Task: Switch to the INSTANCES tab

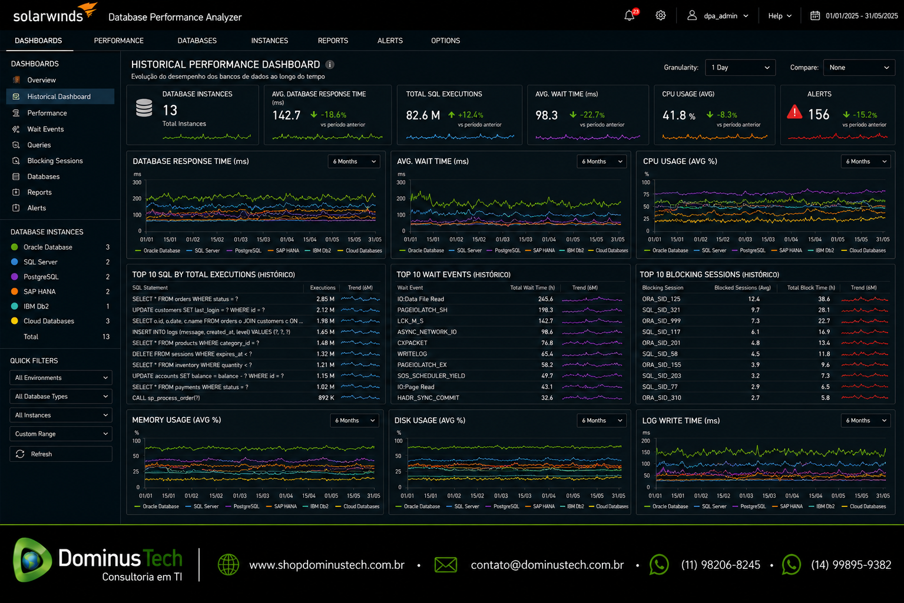Action: [x=270, y=41]
